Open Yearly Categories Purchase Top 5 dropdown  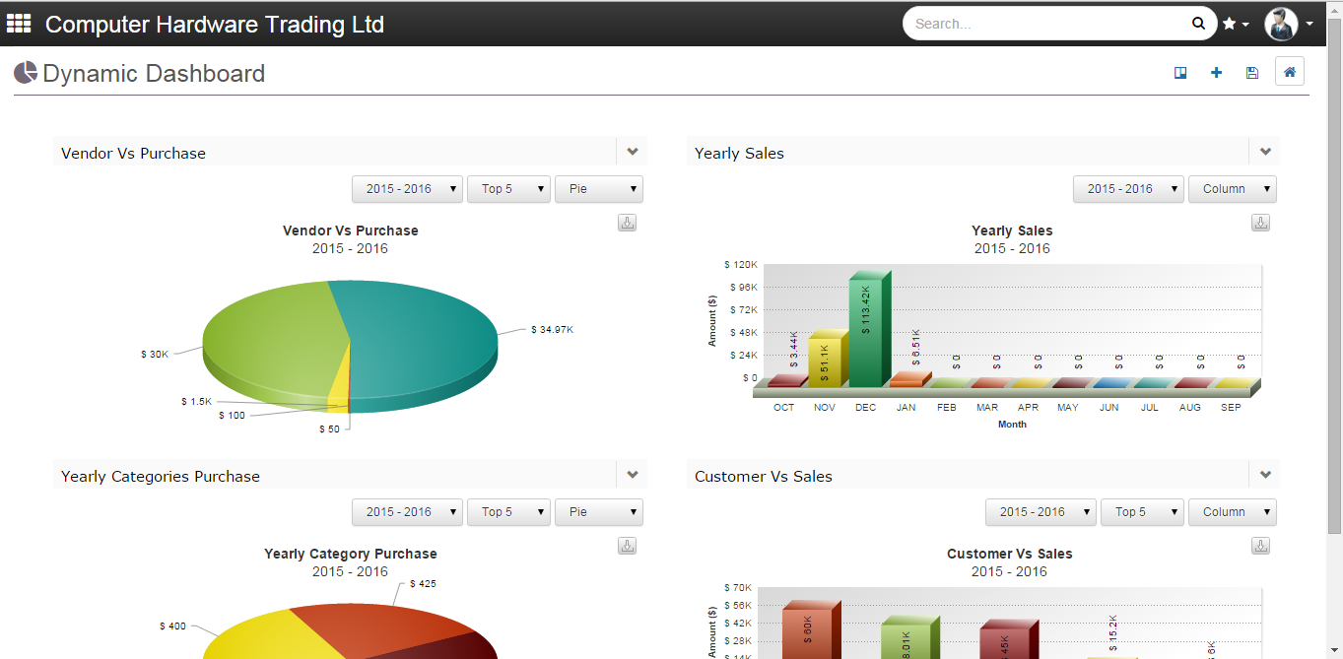[x=508, y=512]
